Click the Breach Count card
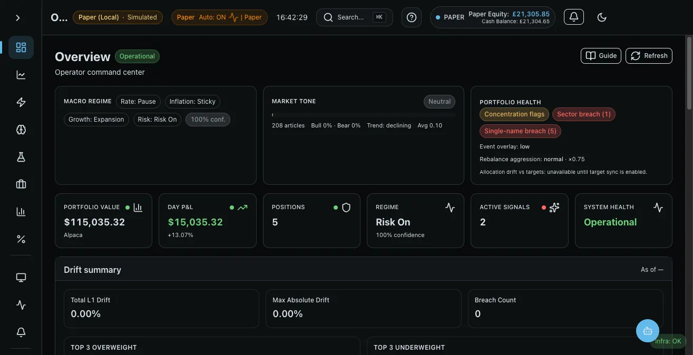This screenshot has width=693, height=355. pos(565,308)
